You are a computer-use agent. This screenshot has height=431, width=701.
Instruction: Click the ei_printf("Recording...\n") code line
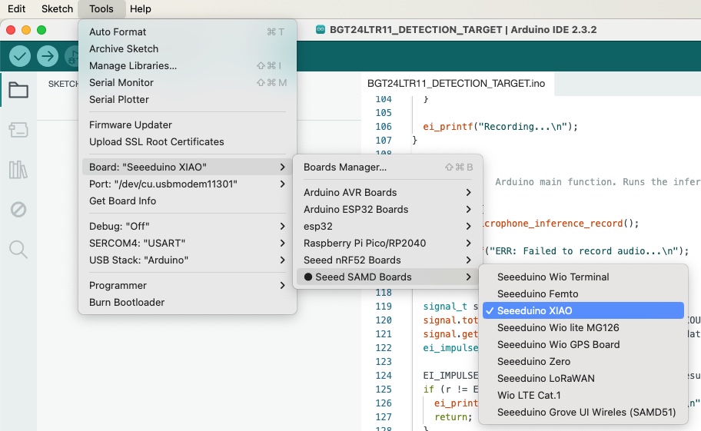pyautogui.click(x=500, y=127)
